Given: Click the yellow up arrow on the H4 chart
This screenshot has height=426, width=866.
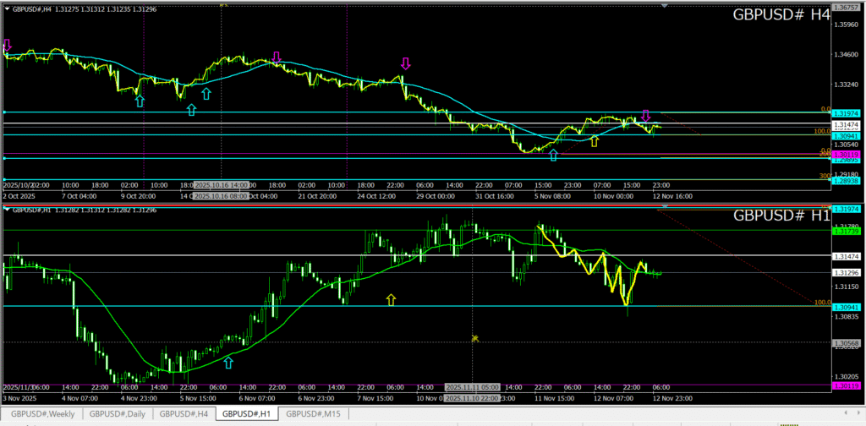Looking at the screenshot, I should coord(595,140).
